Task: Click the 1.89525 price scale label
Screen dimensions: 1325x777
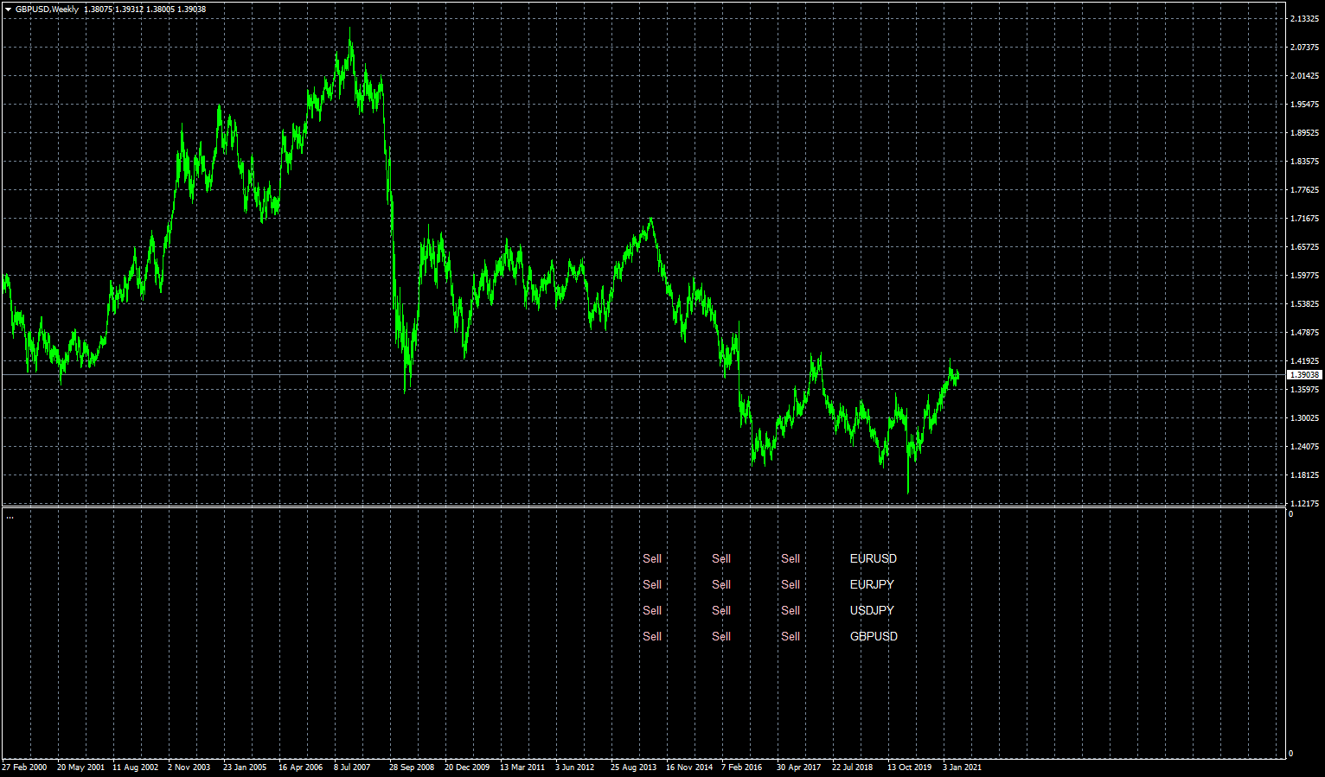Action: tap(1304, 133)
